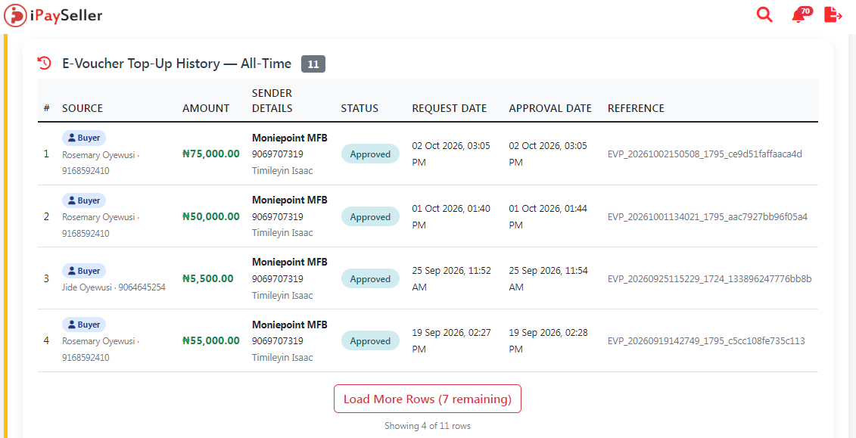Click the iPaySeller logo icon
The image size is (856, 438).
click(14, 15)
